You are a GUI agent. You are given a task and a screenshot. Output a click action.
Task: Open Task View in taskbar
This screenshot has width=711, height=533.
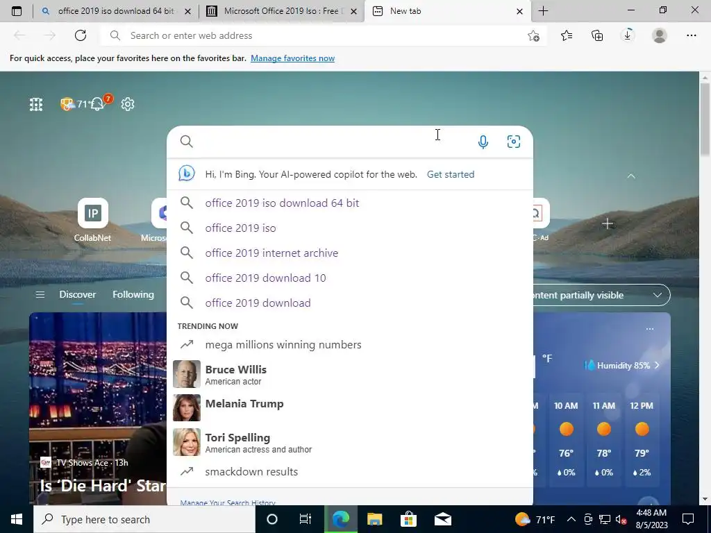pos(306,519)
